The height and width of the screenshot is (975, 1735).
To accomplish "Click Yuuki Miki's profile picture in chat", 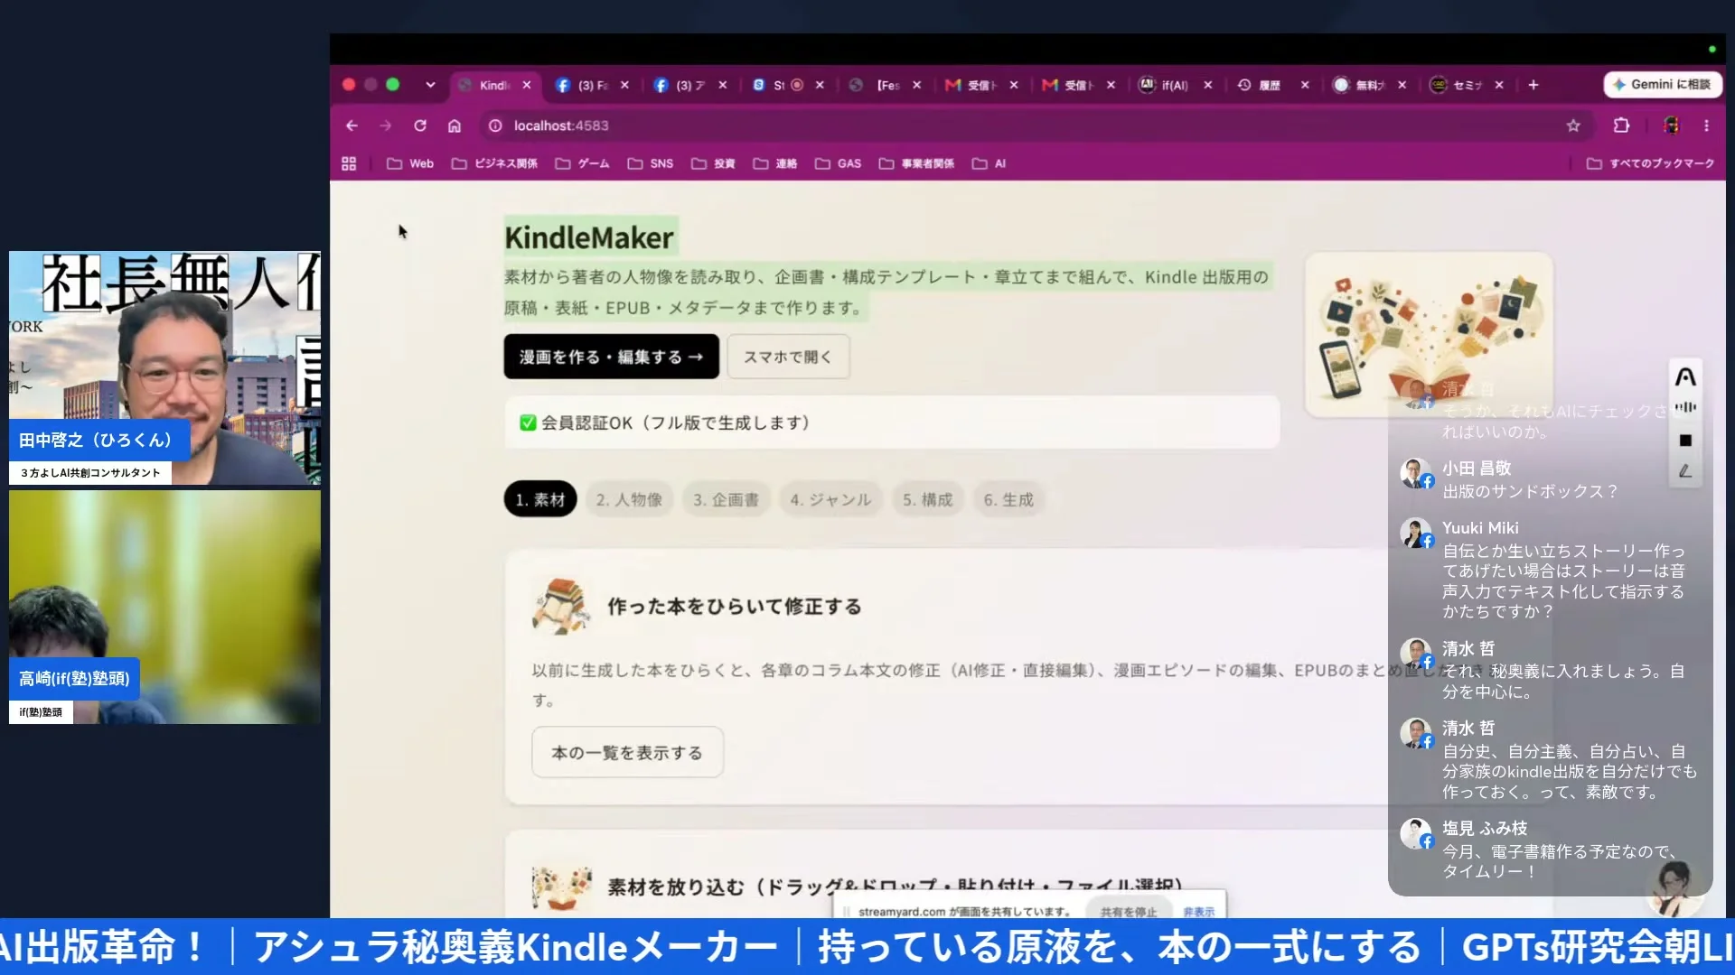I will [x=1416, y=533].
